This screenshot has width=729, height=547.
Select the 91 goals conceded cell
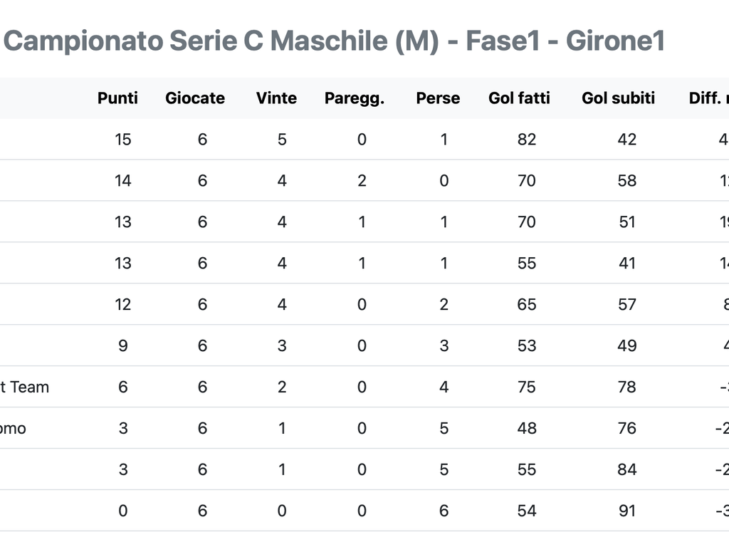tap(627, 511)
